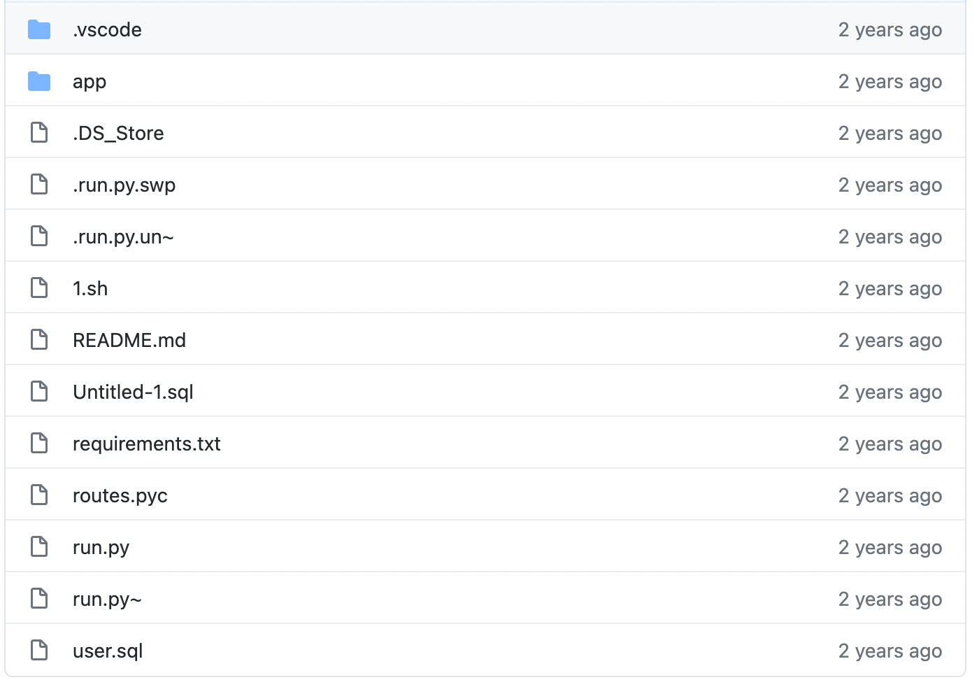This screenshot has height=680, width=979.
Task: Open the README.md file
Action: tap(129, 339)
